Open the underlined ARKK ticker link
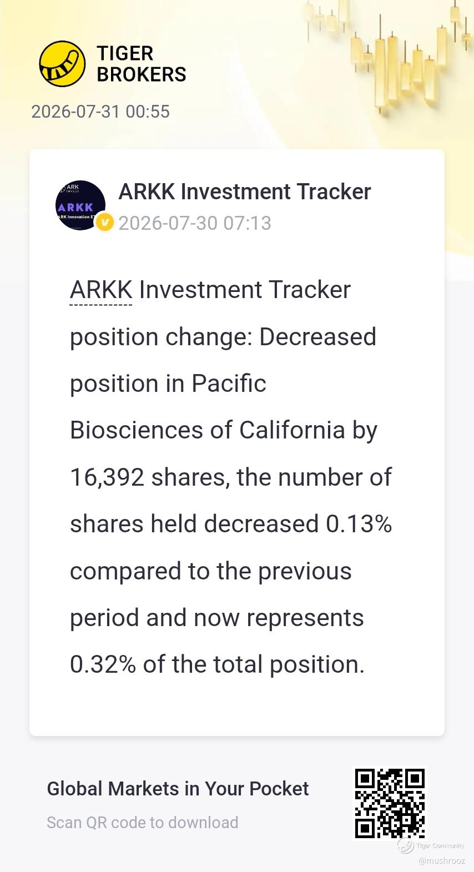474x872 pixels. click(x=101, y=290)
